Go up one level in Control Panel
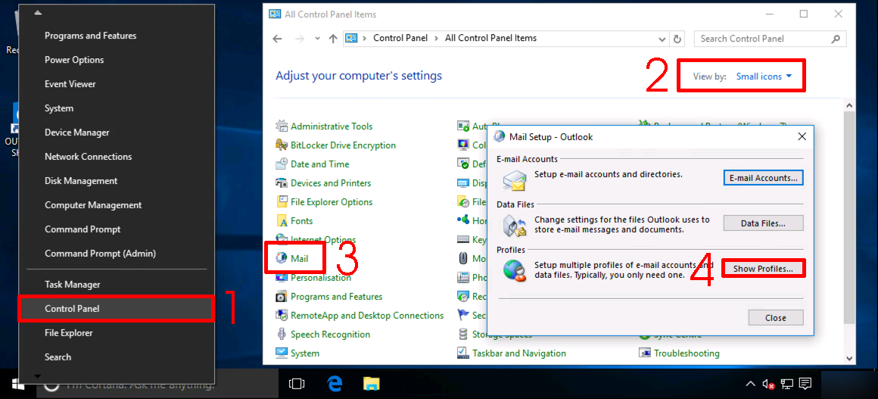Viewport: 878px width, 399px height. [333, 39]
